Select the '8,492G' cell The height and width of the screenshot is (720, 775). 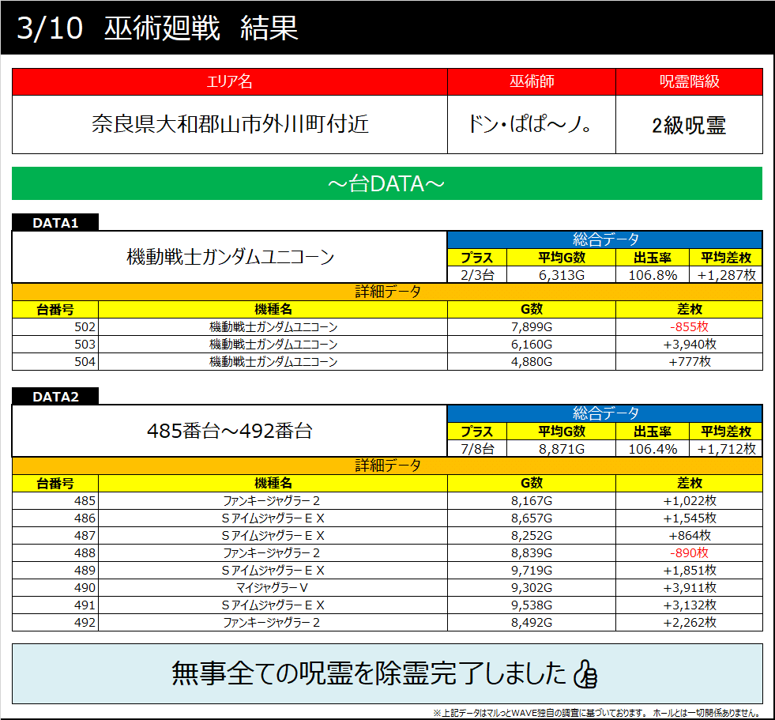(x=532, y=622)
